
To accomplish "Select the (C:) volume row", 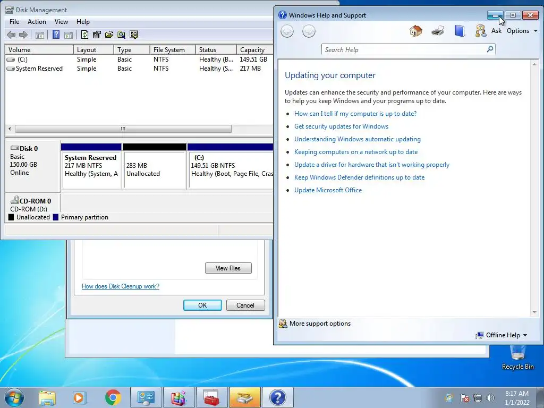I will (x=139, y=59).
